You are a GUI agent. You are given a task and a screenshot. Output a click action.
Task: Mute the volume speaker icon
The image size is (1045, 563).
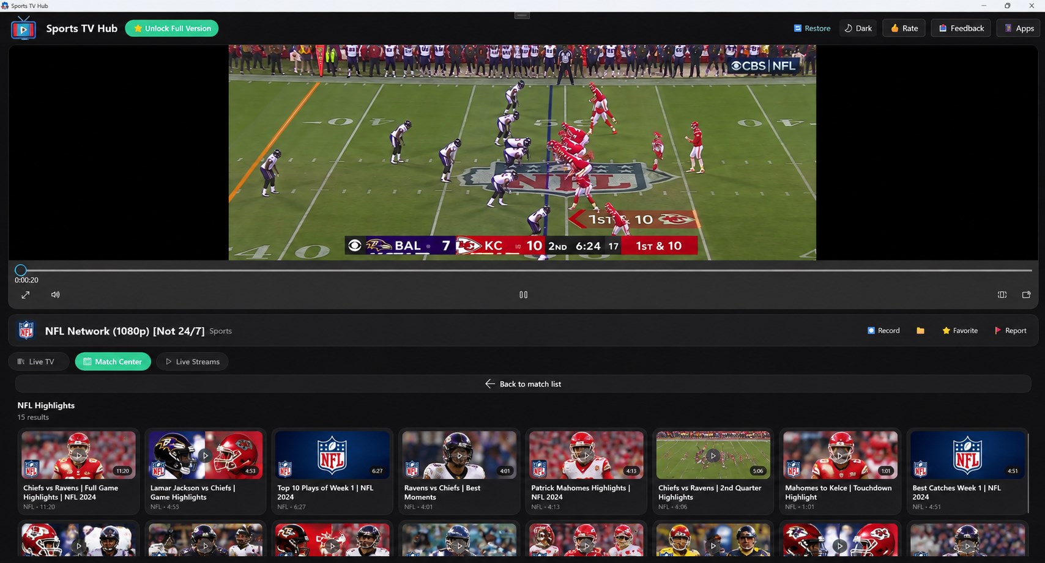click(x=56, y=295)
